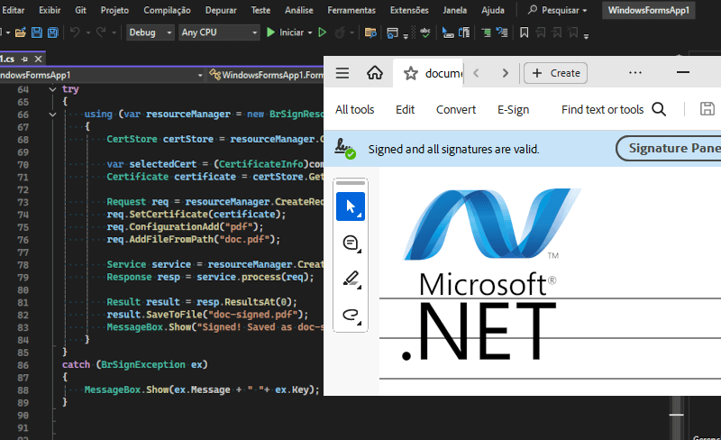Open the Signature Panel
The width and height of the screenshot is (721, 440).
[x=670, y=148]
